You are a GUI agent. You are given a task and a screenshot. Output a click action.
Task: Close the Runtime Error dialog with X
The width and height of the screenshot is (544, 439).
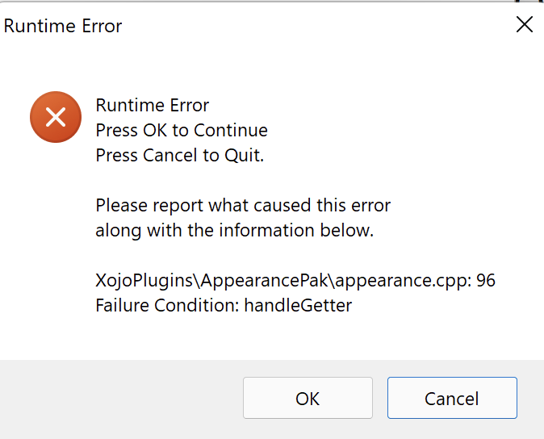click(524, 25)
